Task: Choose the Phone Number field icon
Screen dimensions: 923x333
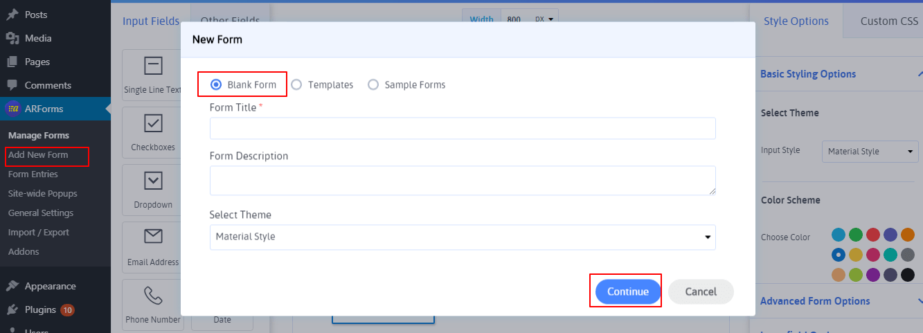Action: pos(152,296)
